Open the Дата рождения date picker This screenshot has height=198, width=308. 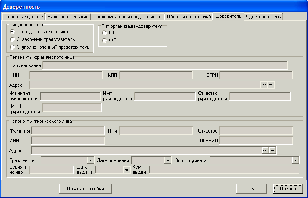pyautogui.click(x=167, y=160)
